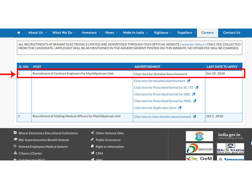Expand the About Us dropdown arrow
Viewport: 252px width, 189px height.
[x=46, y=33]
